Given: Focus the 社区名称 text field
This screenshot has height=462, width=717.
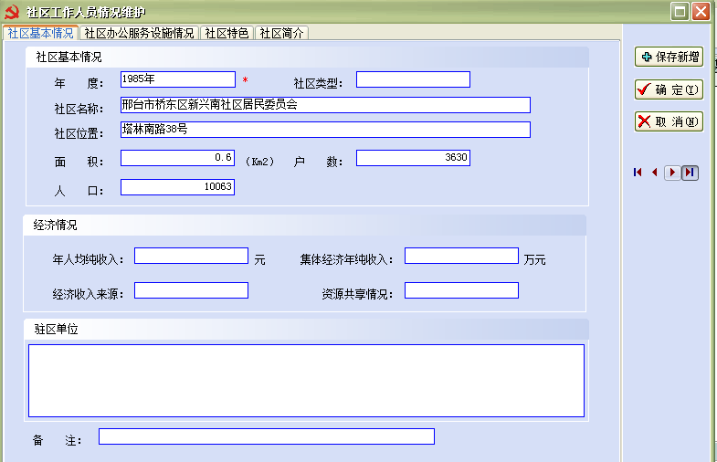Looking at the screenshot, I should (x=325, y=105).
